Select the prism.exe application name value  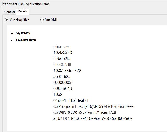[62, 47]
